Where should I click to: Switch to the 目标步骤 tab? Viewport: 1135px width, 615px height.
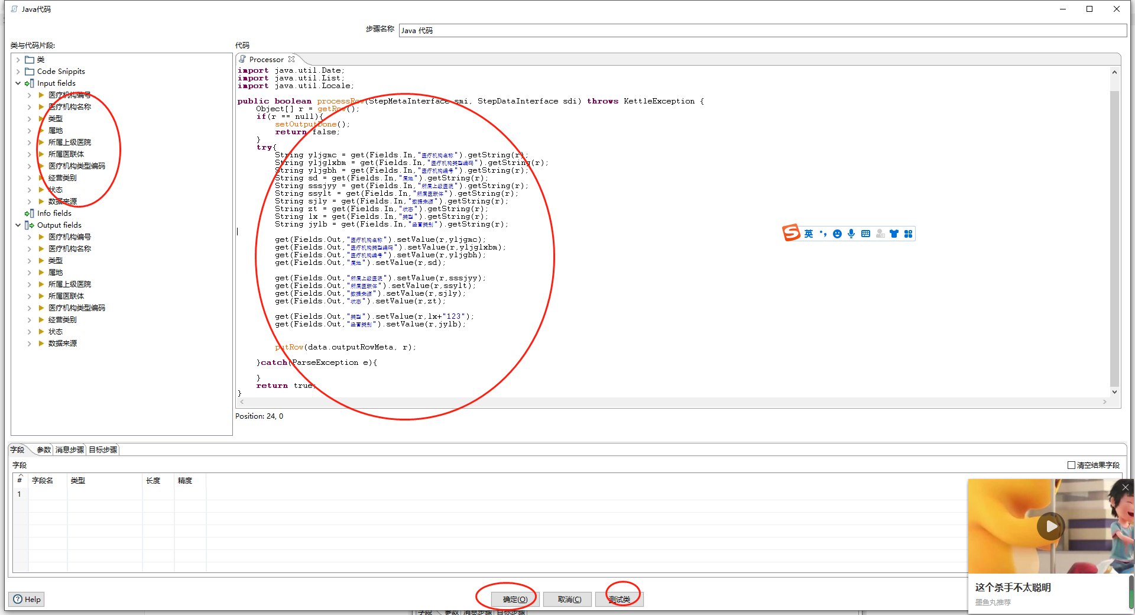coord(103,450)
